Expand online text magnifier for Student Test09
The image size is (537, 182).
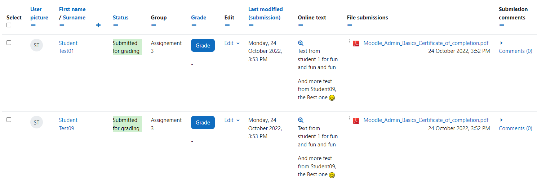tap(301, 120)
